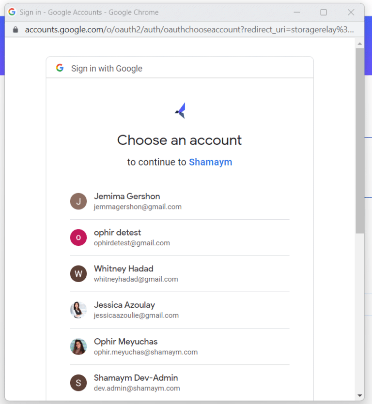Choose the ophir detest account

click(180, 238)
